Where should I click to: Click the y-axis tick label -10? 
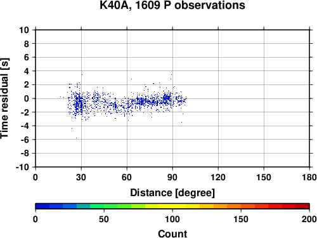[x=22, y=167]
